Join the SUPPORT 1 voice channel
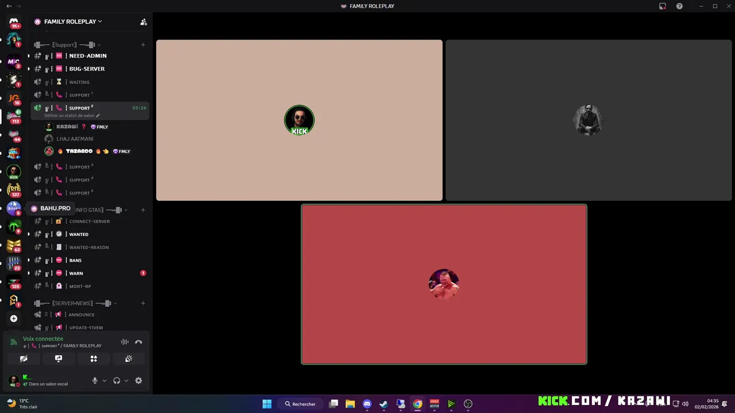Screen dimensions: 735x413 point(90,95)
